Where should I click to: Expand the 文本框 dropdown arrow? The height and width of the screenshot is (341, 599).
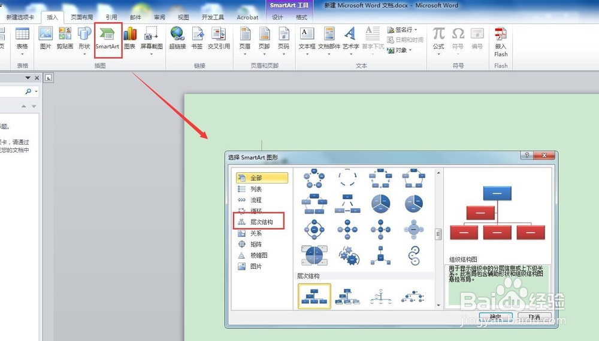click(x=307, y=54)
